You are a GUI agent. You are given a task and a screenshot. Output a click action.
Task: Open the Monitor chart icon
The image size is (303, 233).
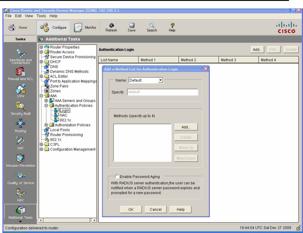click(78, 28)
